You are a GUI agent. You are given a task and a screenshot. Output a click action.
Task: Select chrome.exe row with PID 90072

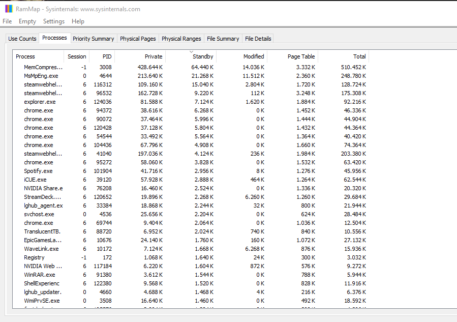coord(191,119)
